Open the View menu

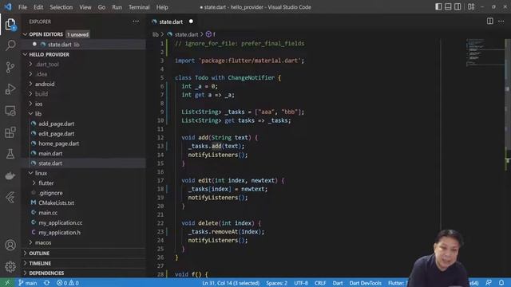coord(85,7)
